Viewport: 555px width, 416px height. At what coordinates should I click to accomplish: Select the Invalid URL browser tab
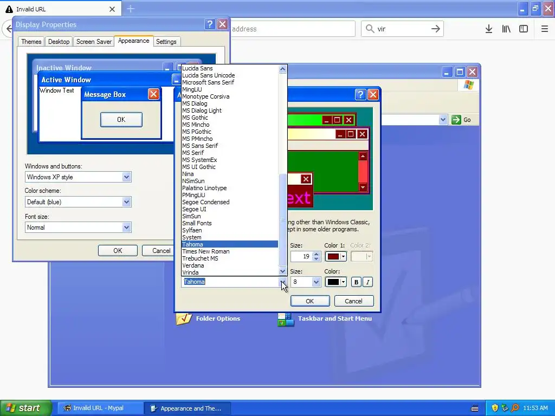pyautogui.click(x=60, y=9)
